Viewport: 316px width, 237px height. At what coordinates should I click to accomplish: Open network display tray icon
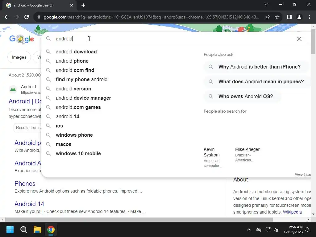pyautogui.click(x=268, y=230)
